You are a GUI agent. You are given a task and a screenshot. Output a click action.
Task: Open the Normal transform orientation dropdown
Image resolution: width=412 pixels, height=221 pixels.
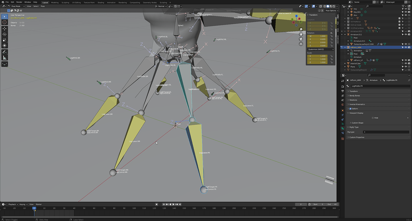click(161, 6)
